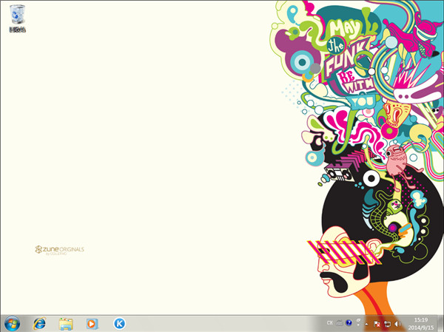444x332 pixels.
Task: Click an empty area of the taskbar
Action: pyautogui.click(x=222, y=323)
